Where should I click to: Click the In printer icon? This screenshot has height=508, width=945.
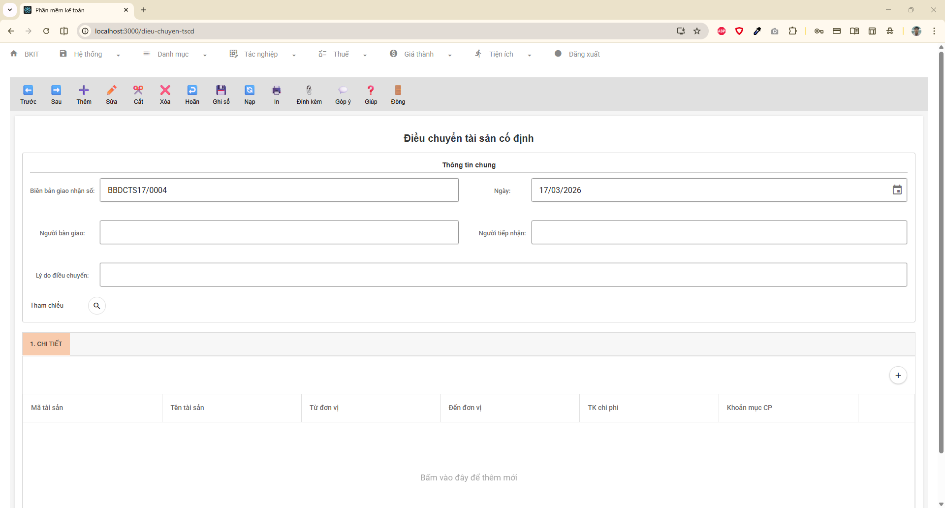coord(276,91)
